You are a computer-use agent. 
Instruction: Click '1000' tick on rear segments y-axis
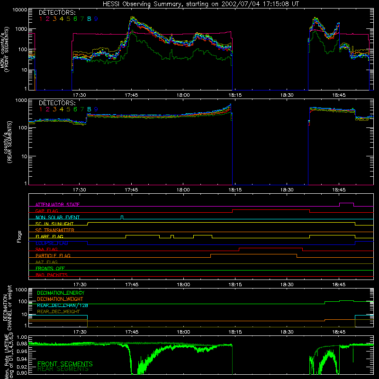click(x=21, y=100)
